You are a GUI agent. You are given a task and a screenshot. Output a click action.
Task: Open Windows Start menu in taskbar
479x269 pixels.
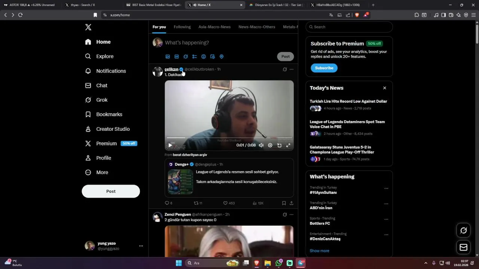[x=179, y=263]
